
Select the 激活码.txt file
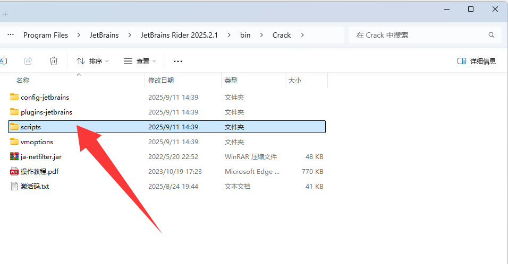coord(167,187)
